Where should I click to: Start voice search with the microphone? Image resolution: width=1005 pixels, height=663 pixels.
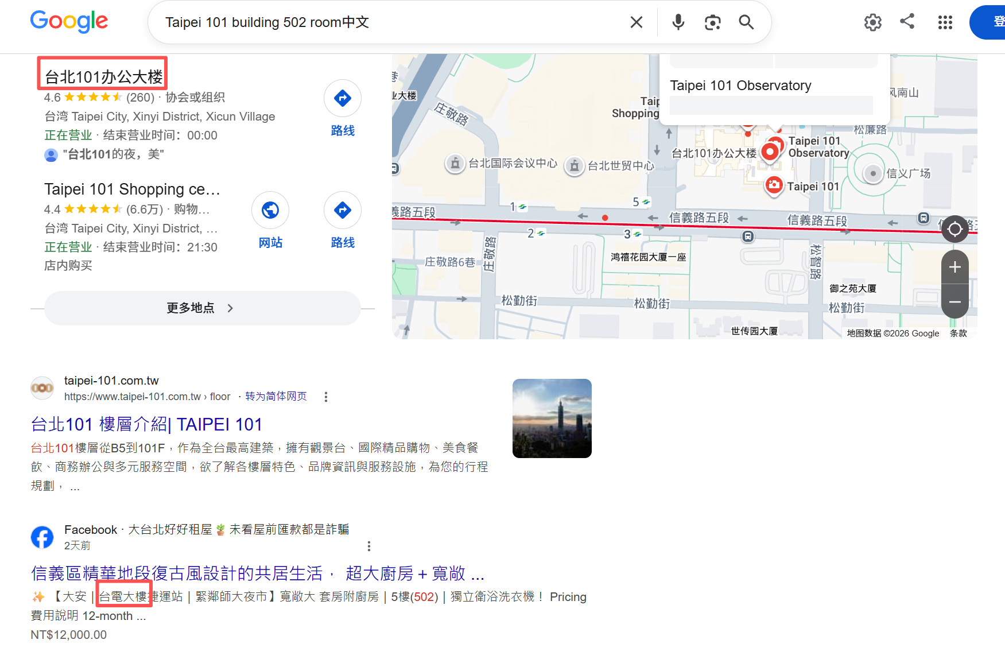(678, 22)
